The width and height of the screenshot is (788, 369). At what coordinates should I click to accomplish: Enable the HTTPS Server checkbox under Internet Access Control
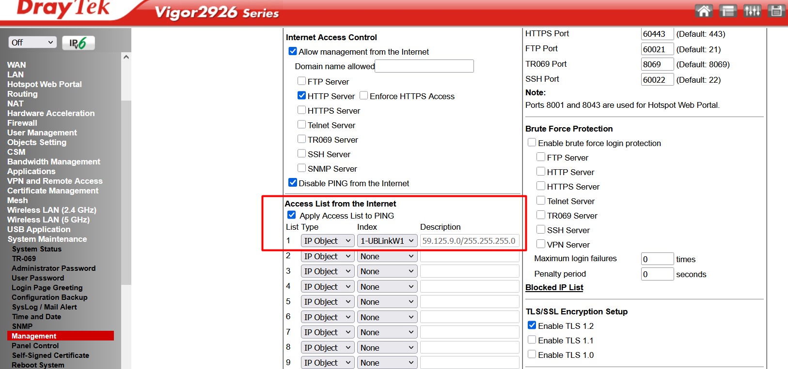[x=302, y=110]
